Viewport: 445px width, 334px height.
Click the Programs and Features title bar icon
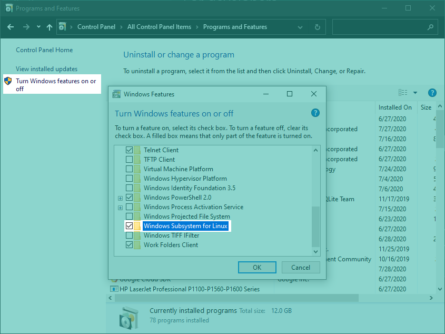coord(9,8)
